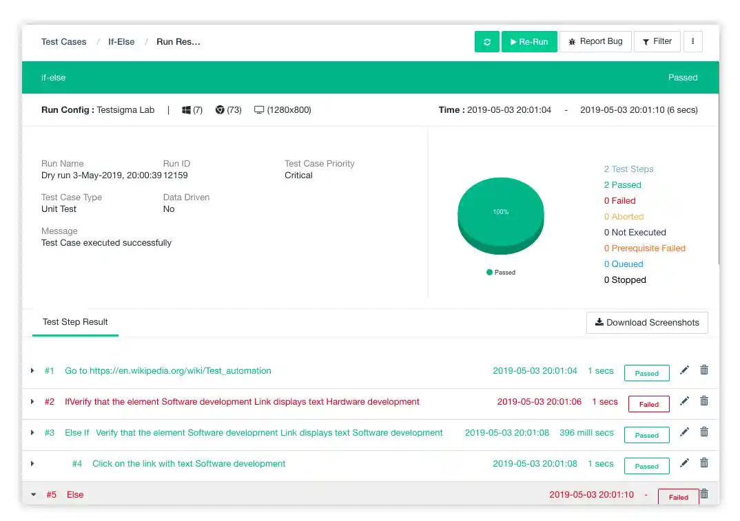The height and width of the screenshot is (521, 740).
Task: Click the '0 Prerequisite Failed' summary count
Action: click(645, 248)
